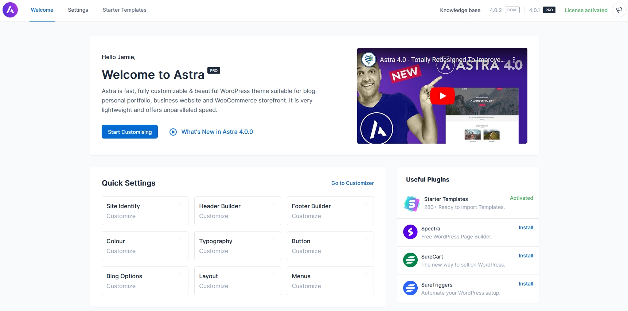Click Customize under Colour

121,251
